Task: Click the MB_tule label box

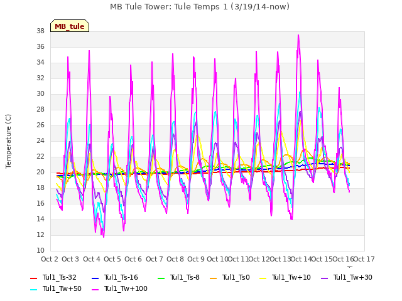Action: (70, 26)
